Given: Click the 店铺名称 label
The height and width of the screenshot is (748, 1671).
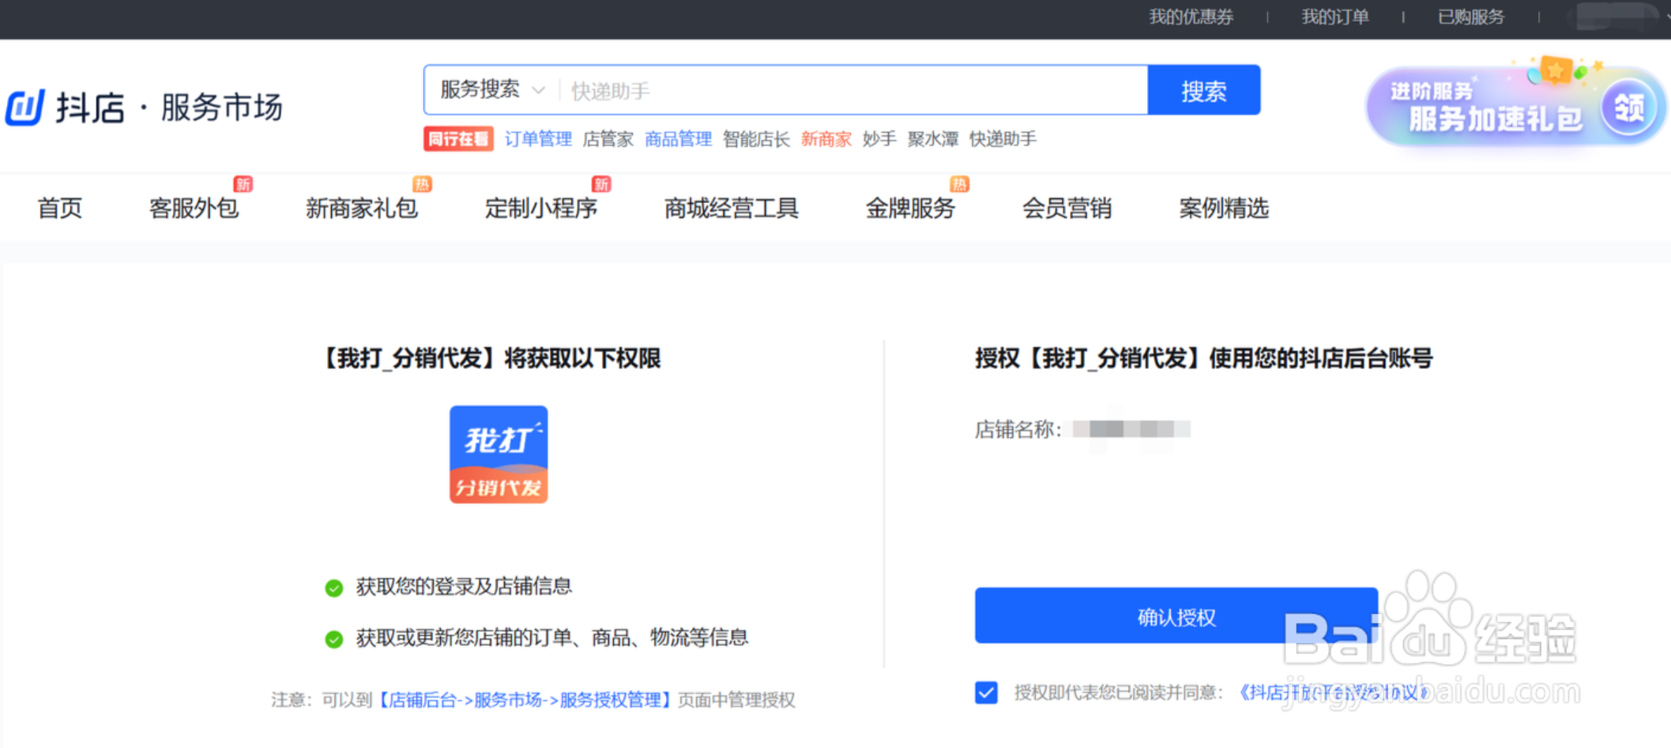Looking at the screenshot, I should point(1018,430).
